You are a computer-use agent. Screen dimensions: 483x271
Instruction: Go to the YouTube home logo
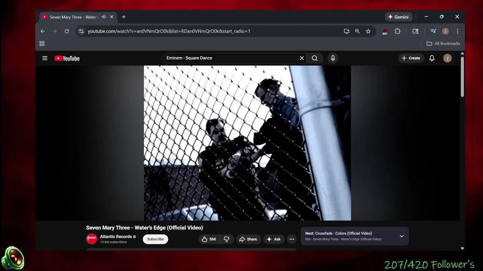67,58
